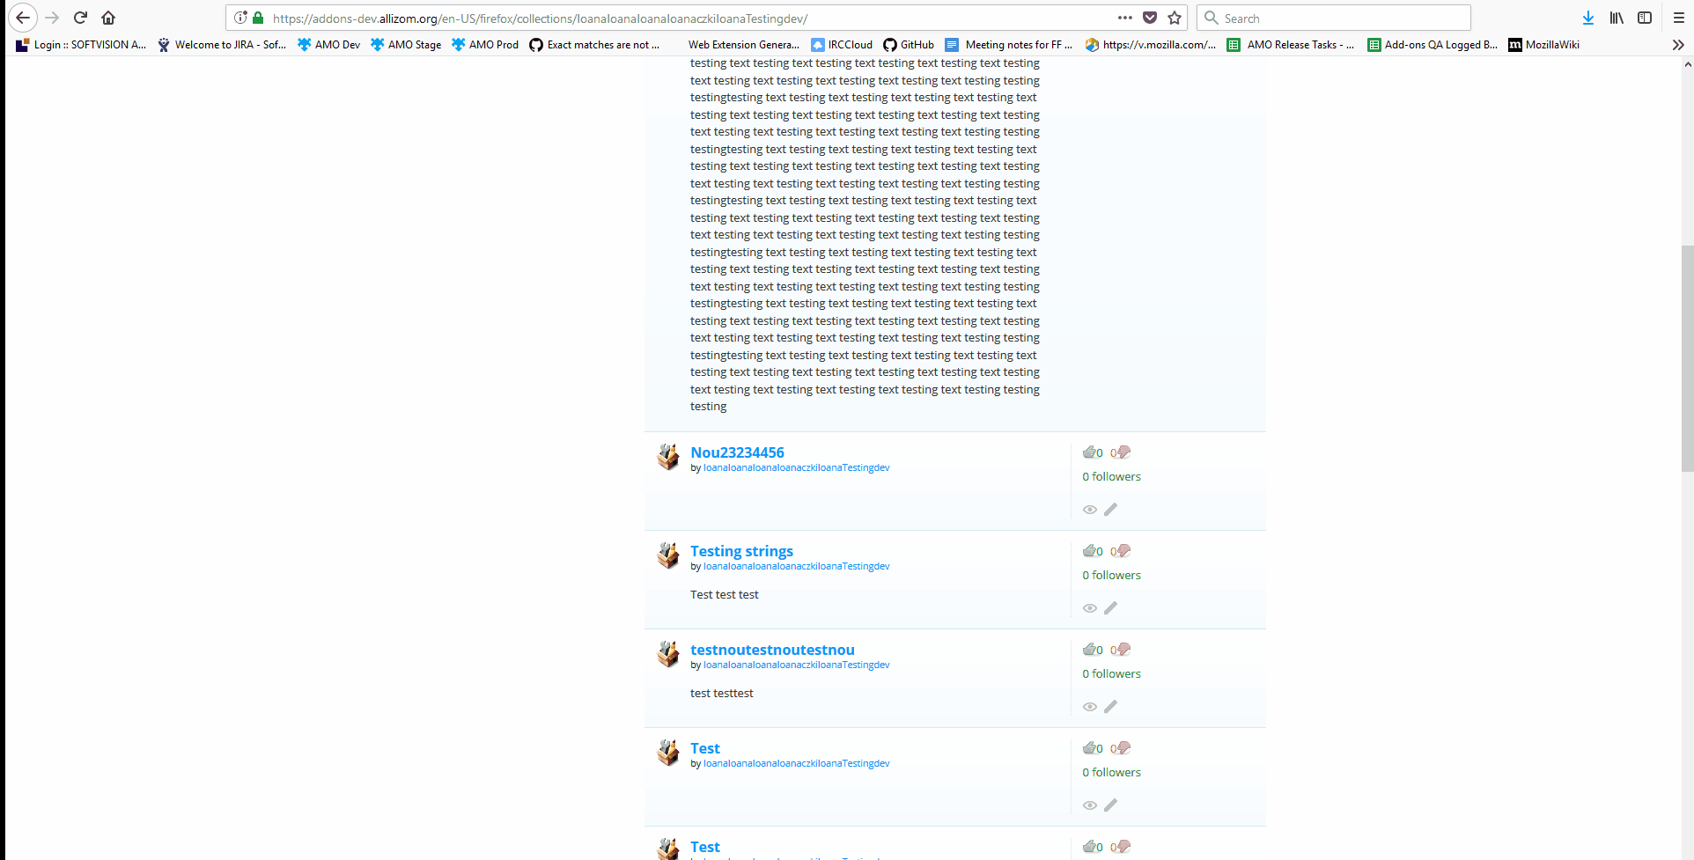Open the Welcome to JIRA bookmark
This screenshot has width=1694, height=860.
click(222, 45)
